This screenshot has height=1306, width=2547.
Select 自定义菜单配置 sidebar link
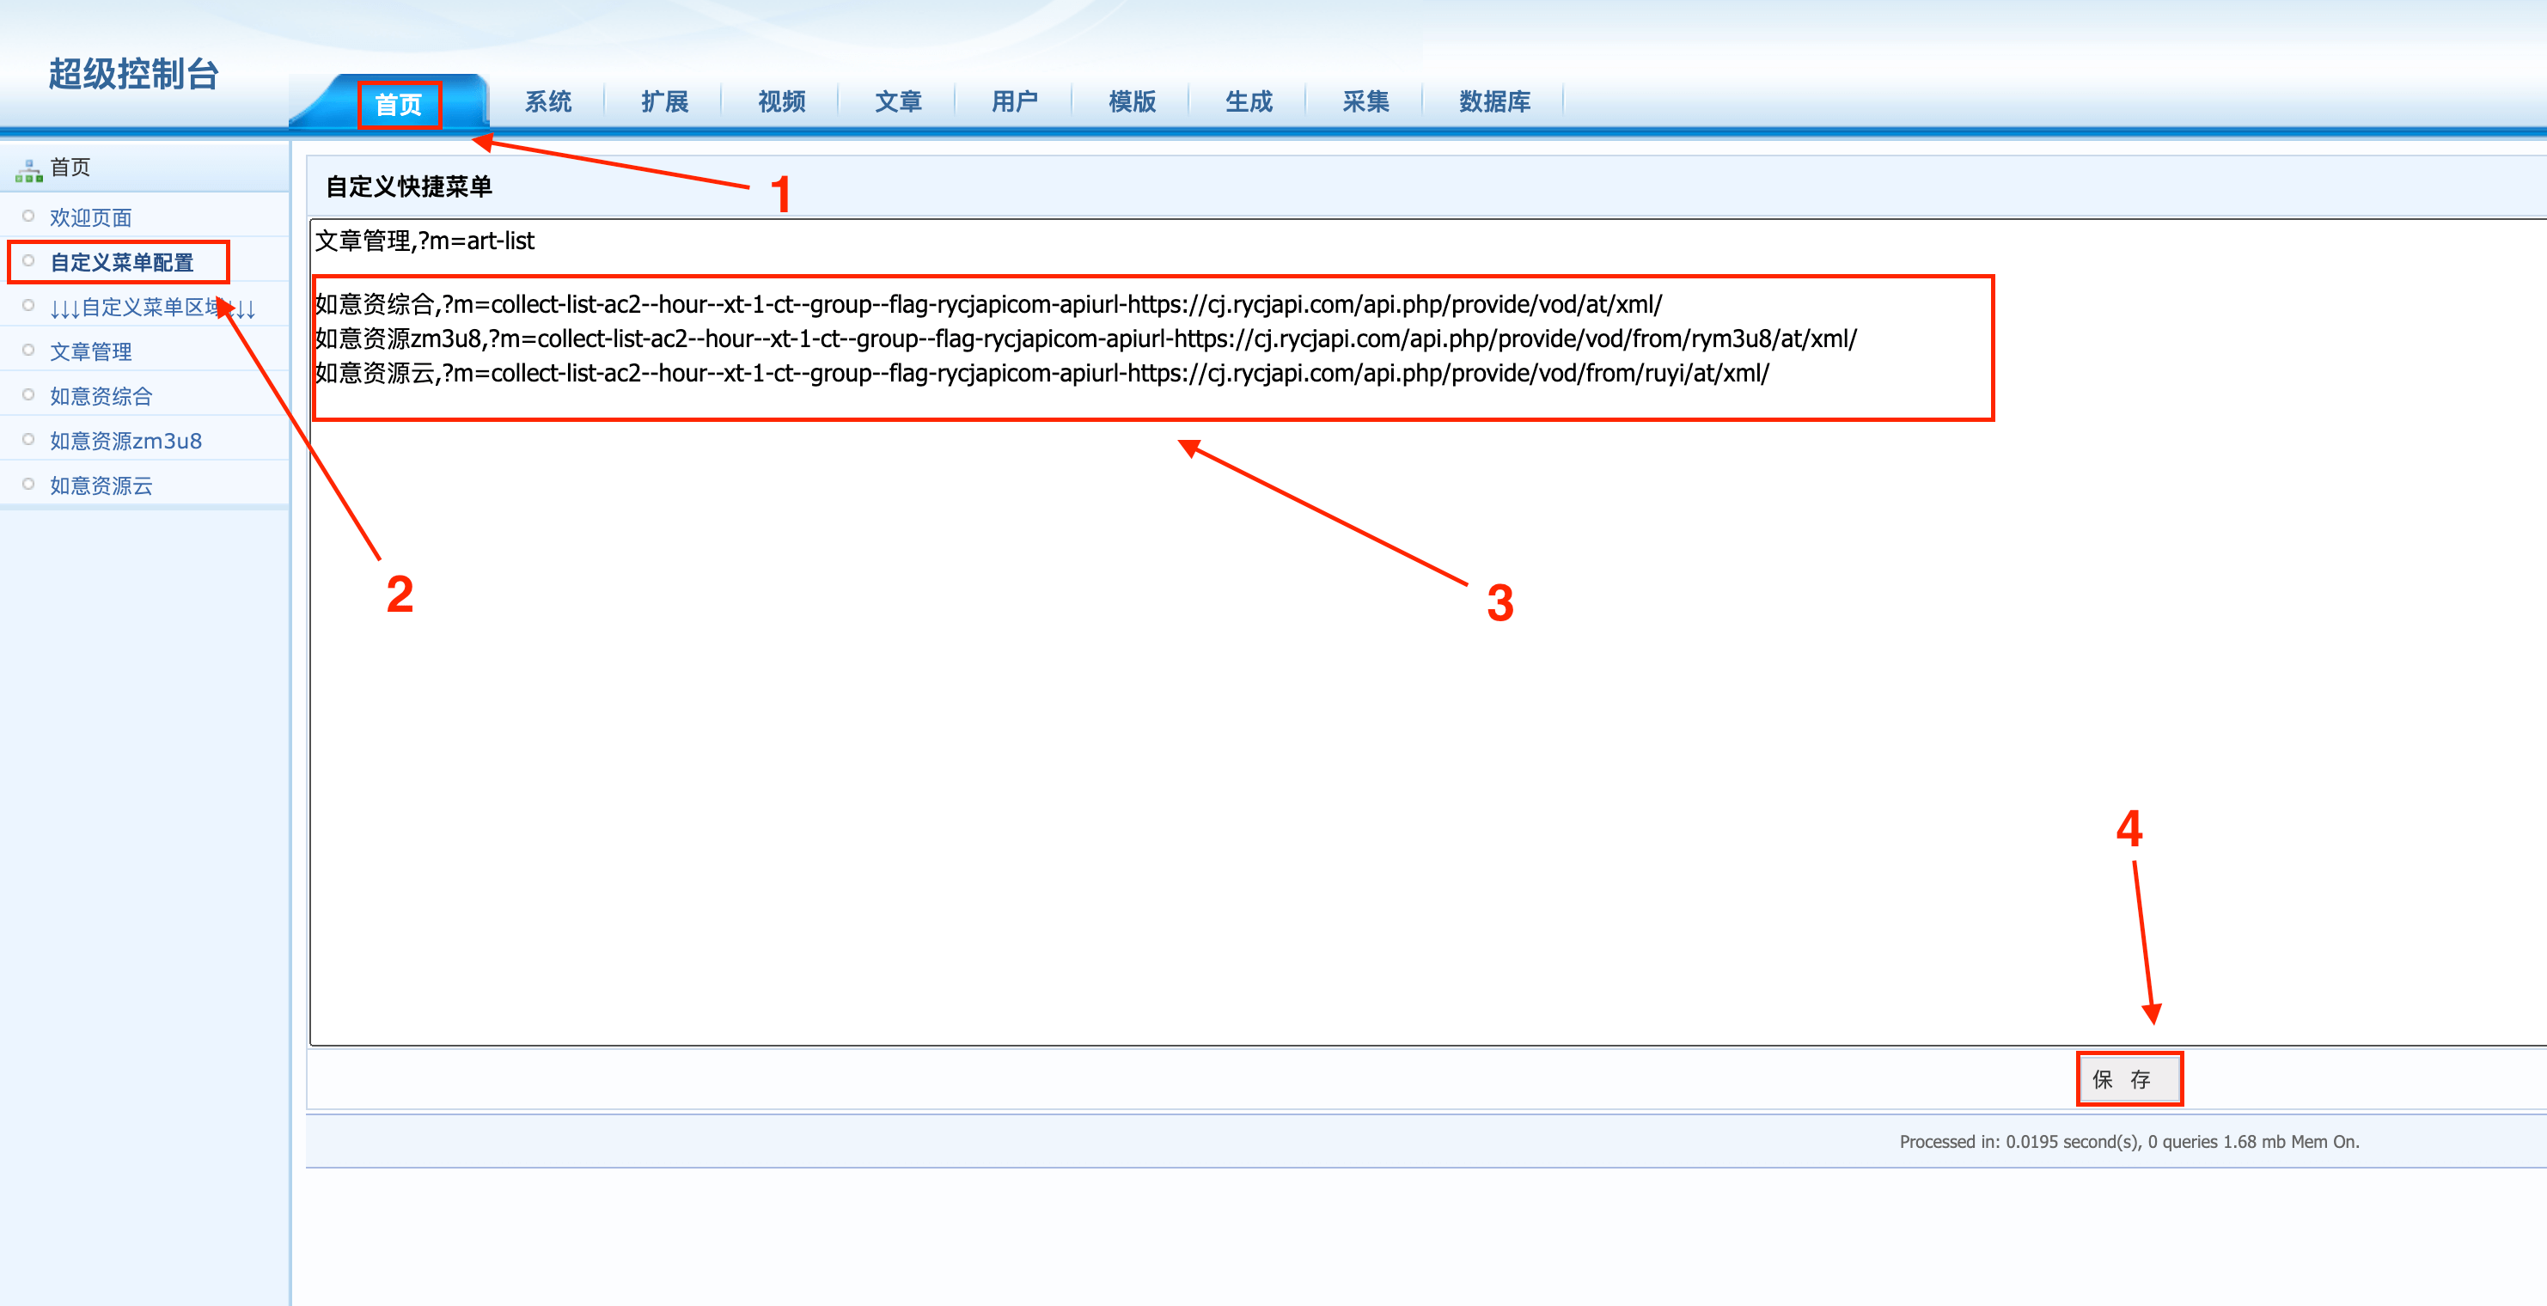point(122,262)
